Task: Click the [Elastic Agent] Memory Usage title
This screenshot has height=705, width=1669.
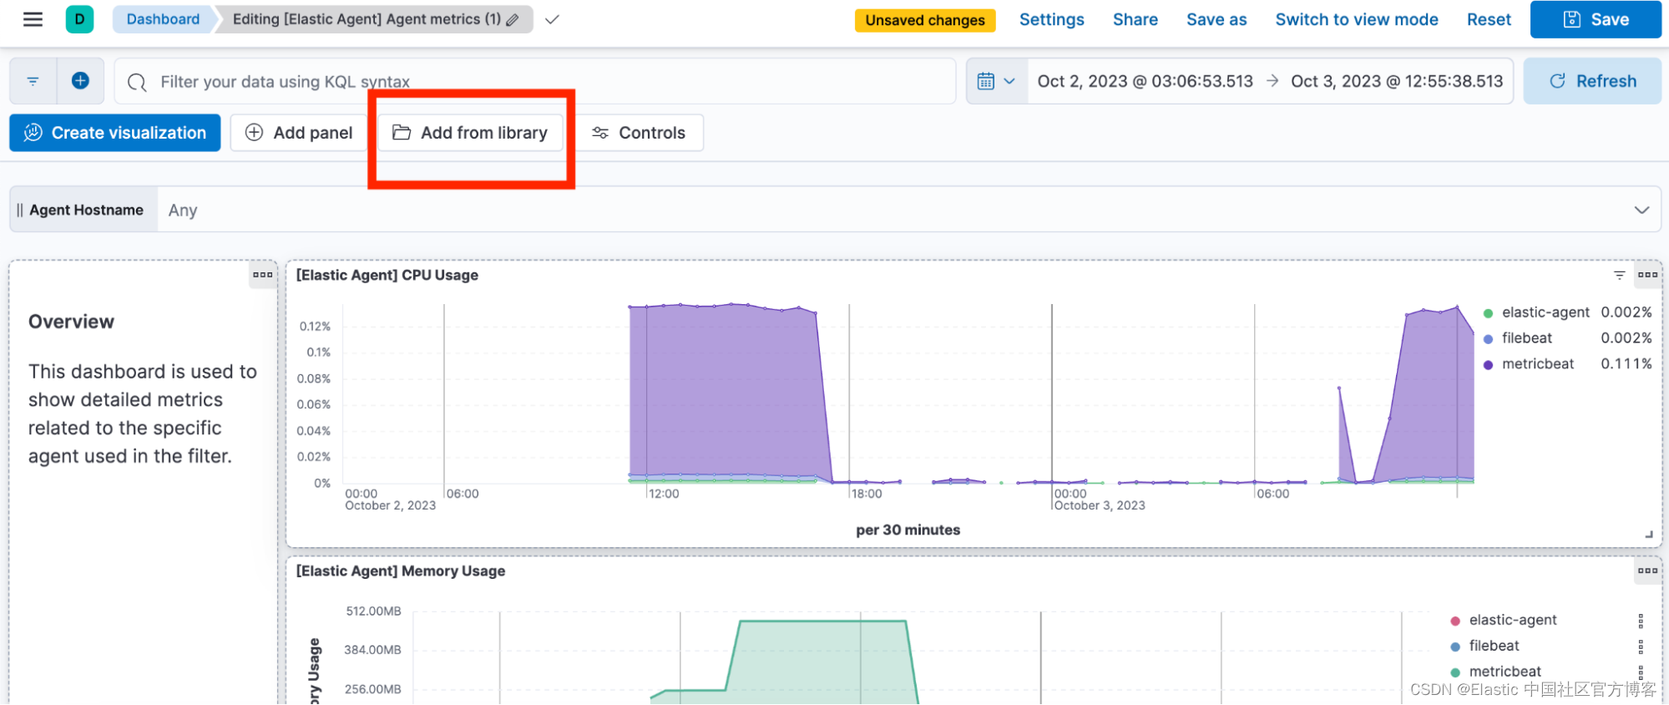Action: [401, 571]
